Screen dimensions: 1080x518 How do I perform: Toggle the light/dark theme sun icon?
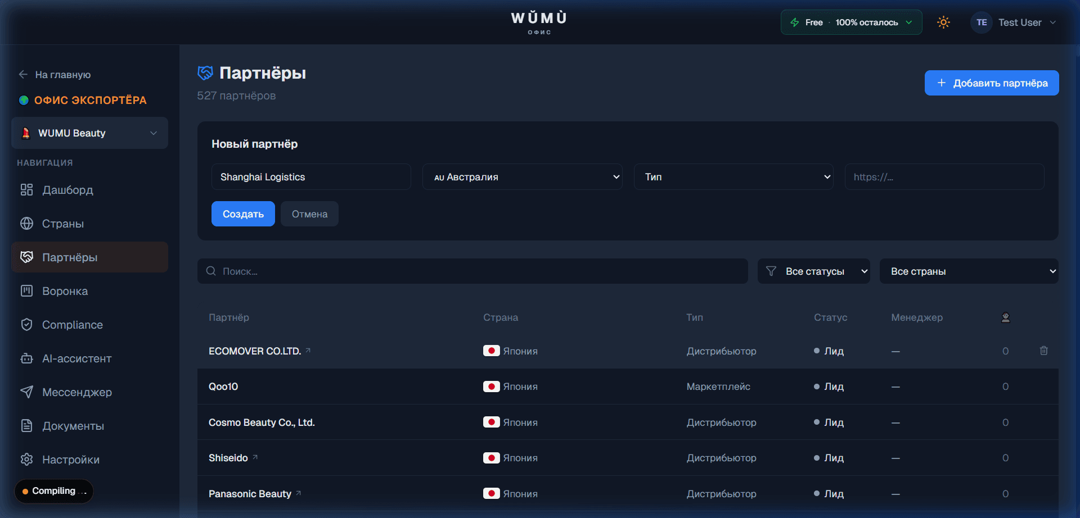click(x=943, y=22)
